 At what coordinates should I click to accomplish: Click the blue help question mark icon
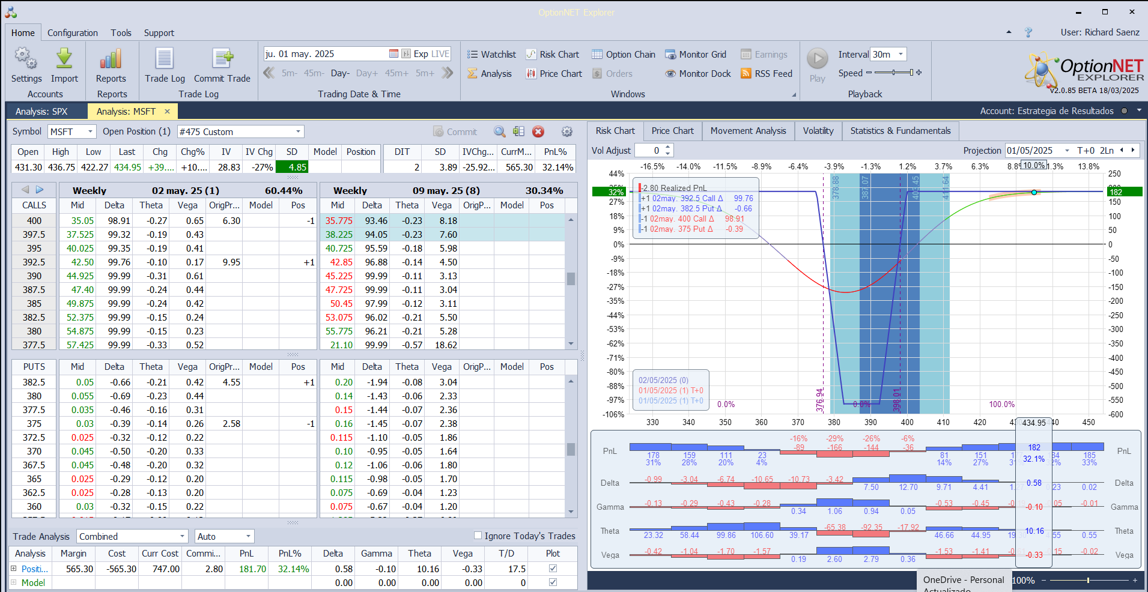[1028, 32]
